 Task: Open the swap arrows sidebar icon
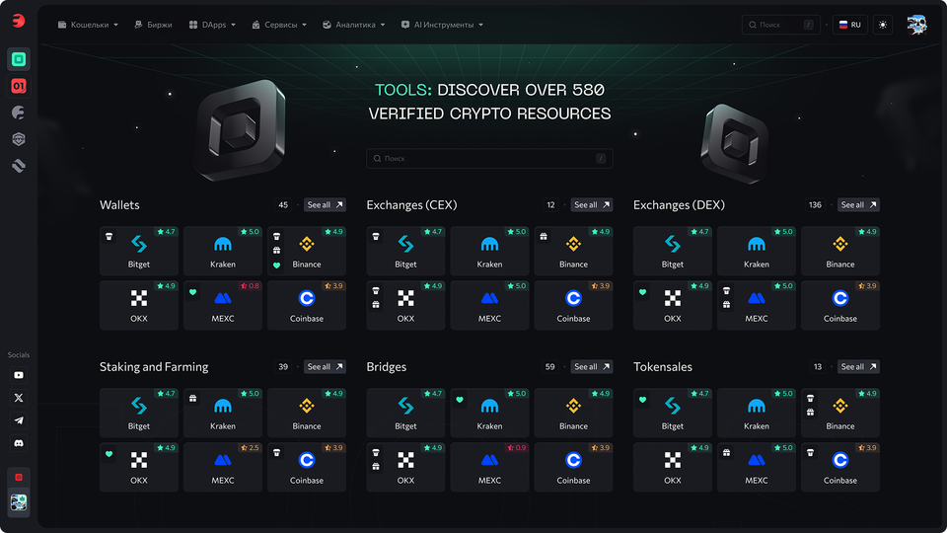[19, 166]
